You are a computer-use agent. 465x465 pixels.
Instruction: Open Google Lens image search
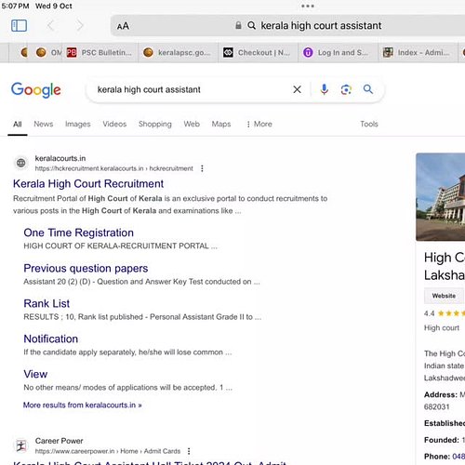[346, 89]
